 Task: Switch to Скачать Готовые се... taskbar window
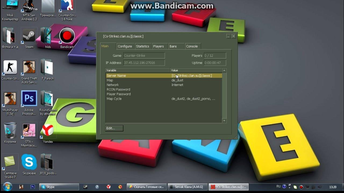point(146,187)
